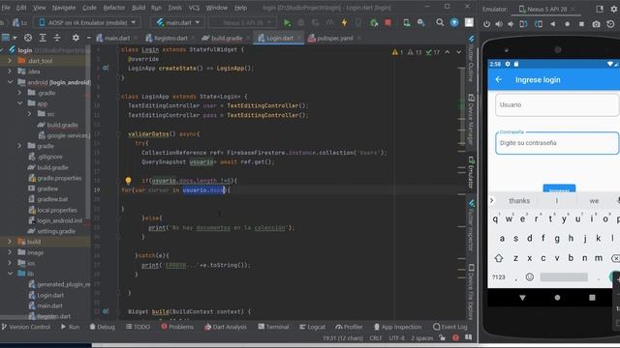Open Project panel options gear icon
620x348 pixels.
tap(76, 38)
